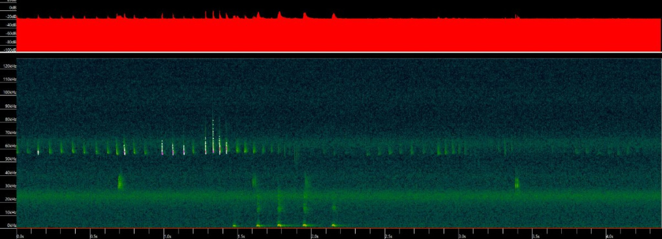Click the -80dB amplitude scale label
662x239 pixels.
tap(12, 42)
